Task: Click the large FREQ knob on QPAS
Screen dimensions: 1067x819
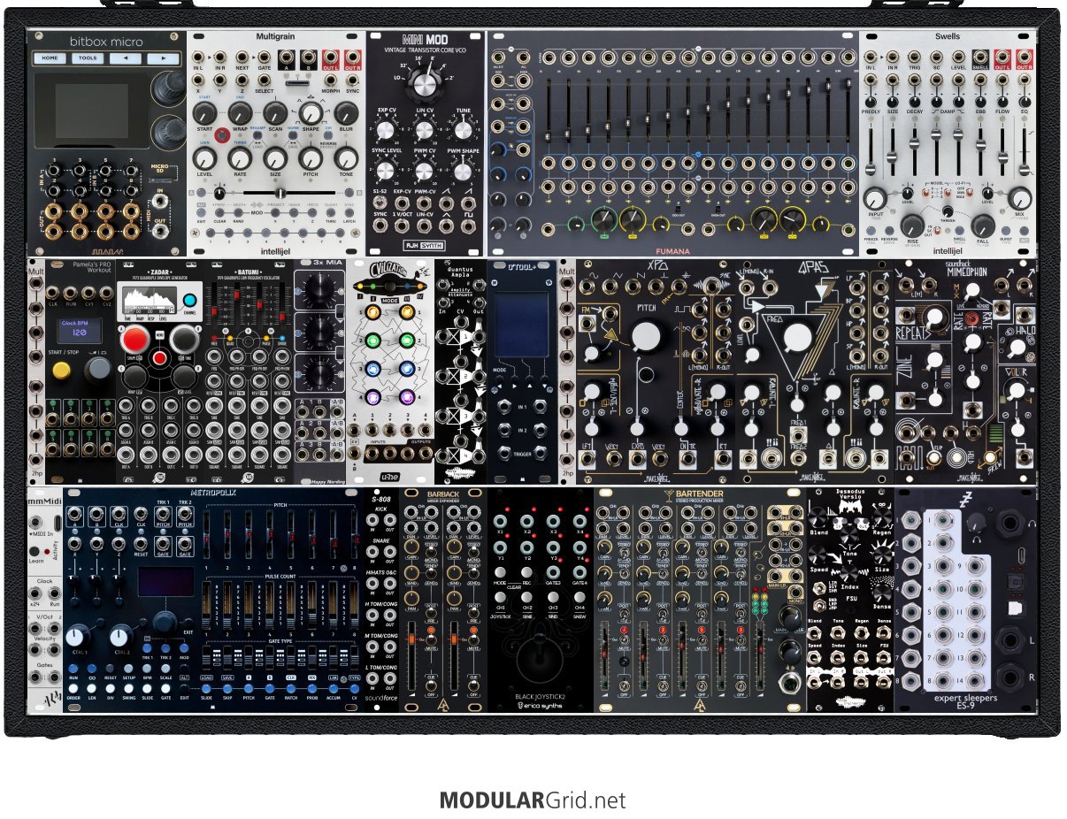Action: [x=798, y=338]
